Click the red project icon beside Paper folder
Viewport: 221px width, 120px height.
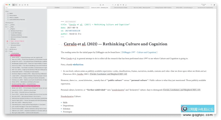point(7,41)
